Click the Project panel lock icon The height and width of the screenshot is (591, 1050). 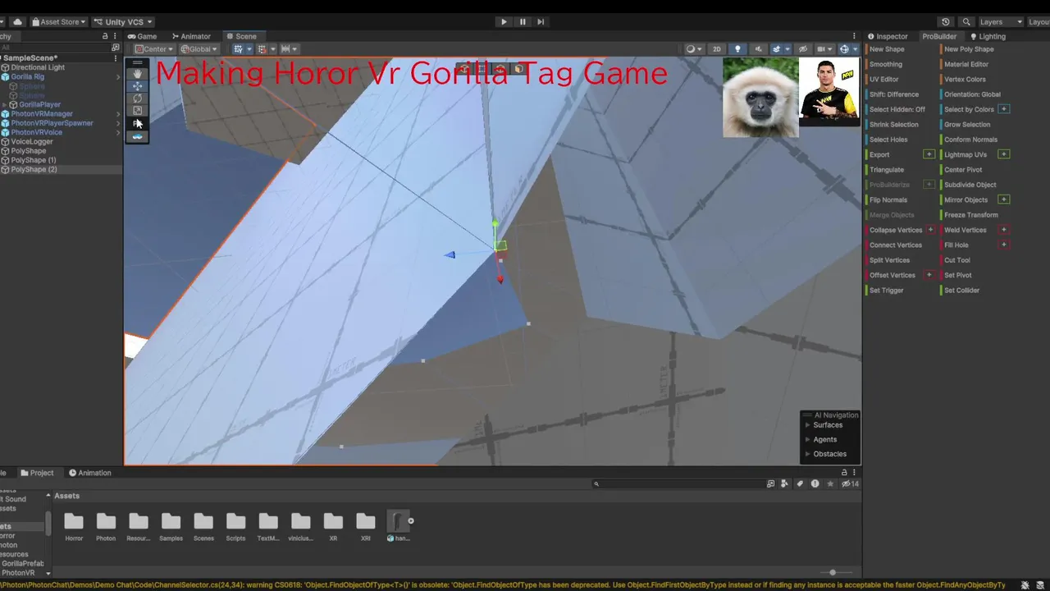(x=844, y=473)
